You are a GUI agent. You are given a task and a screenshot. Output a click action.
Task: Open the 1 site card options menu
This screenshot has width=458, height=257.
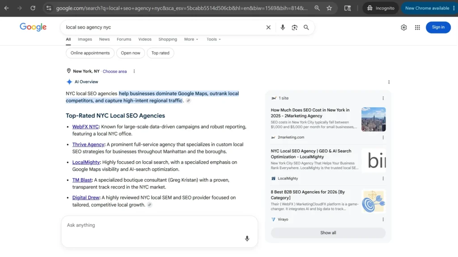click(x=383, y=98)
